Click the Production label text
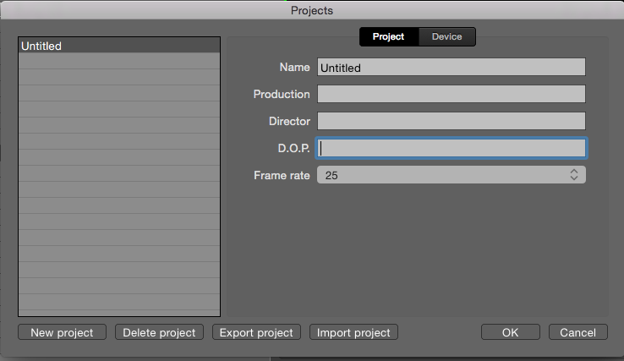This screenshot has height=361, width=624. coord(282,94)
